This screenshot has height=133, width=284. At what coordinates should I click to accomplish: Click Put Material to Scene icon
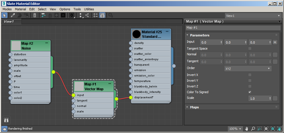click(20, 15)
